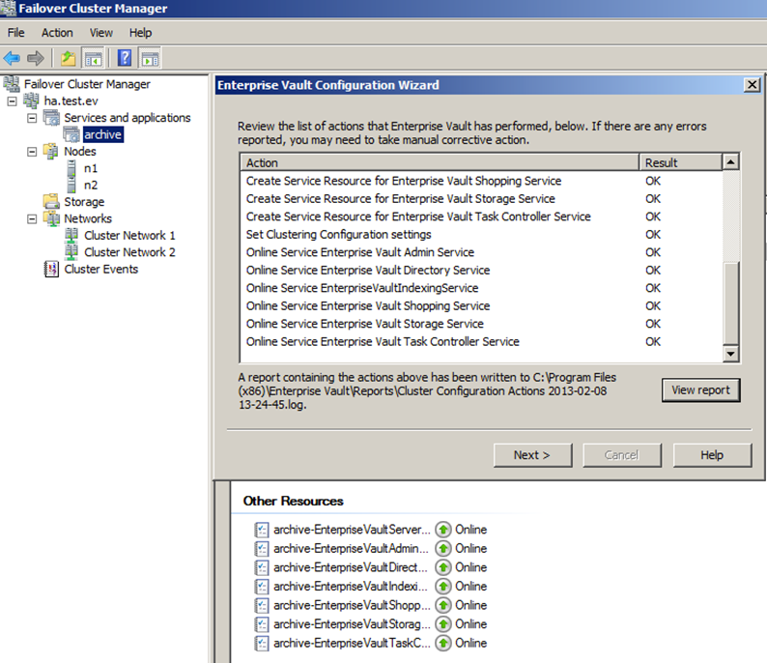Click green Online status icon for EnterpriseVaultServer

pyautogui.click(x=443, y=530)
